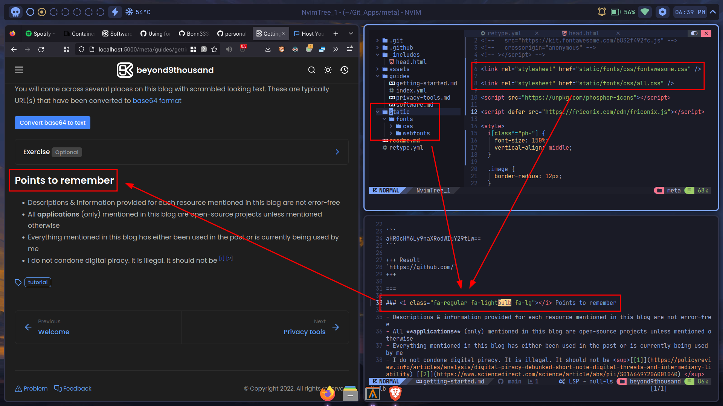This screenshot has height=406, width=723.
Task: Open the blog's page history clock icon
Action: point(344,70)
